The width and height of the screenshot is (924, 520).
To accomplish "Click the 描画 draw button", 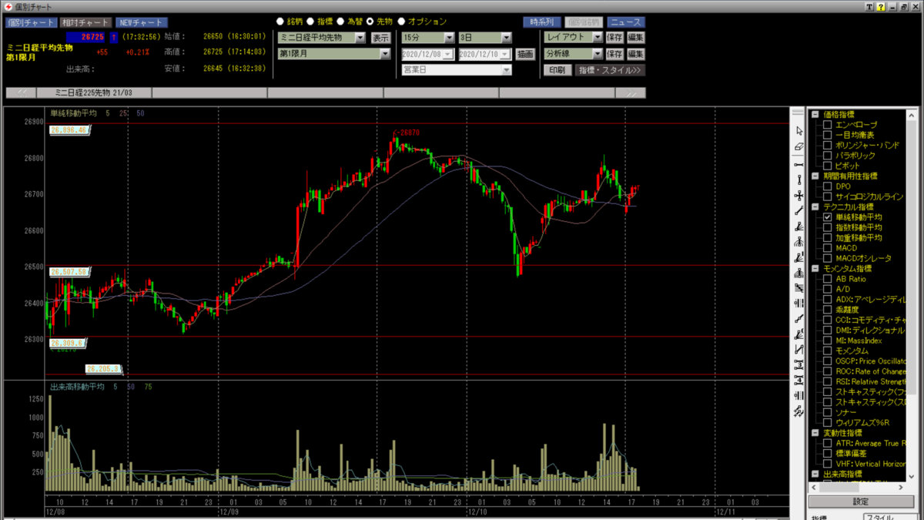I will (x=525, y=54).
